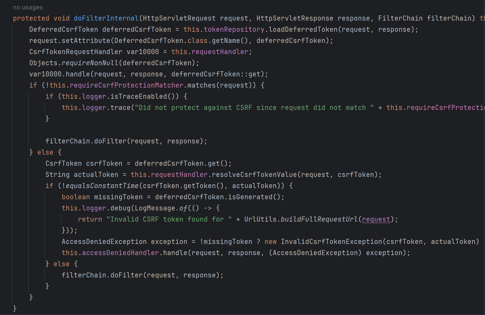Click accessDeniedHandler field reference

[120, 253]
